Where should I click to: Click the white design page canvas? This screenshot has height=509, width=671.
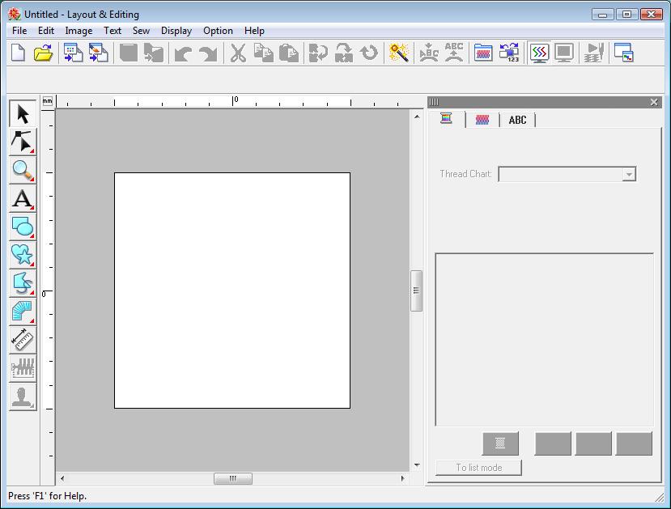[x=232, y=291]
